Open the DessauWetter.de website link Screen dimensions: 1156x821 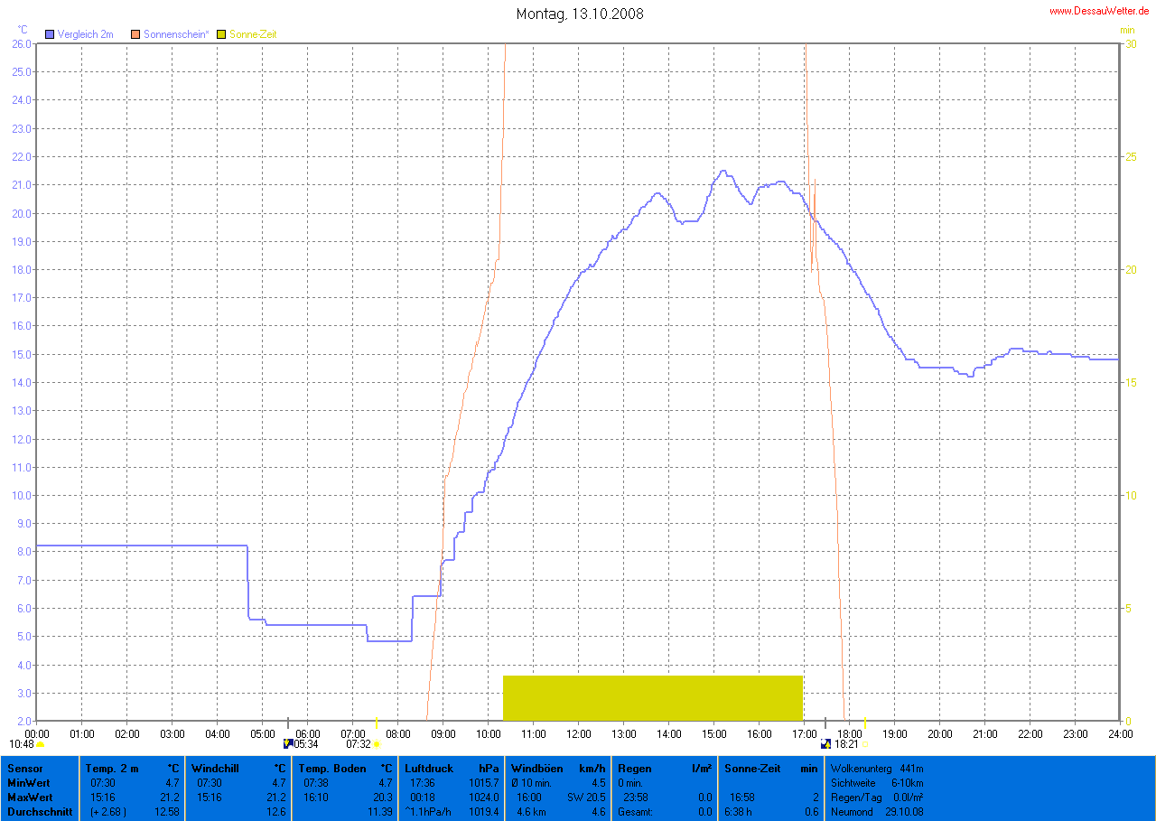[1098, 10]
